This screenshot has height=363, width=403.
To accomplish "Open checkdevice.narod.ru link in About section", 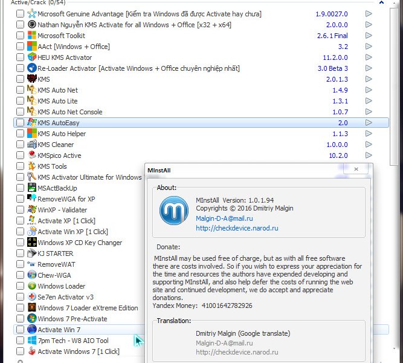I will 237,228.
